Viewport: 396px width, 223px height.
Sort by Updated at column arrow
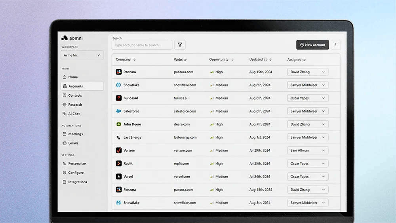coord(270,59)
